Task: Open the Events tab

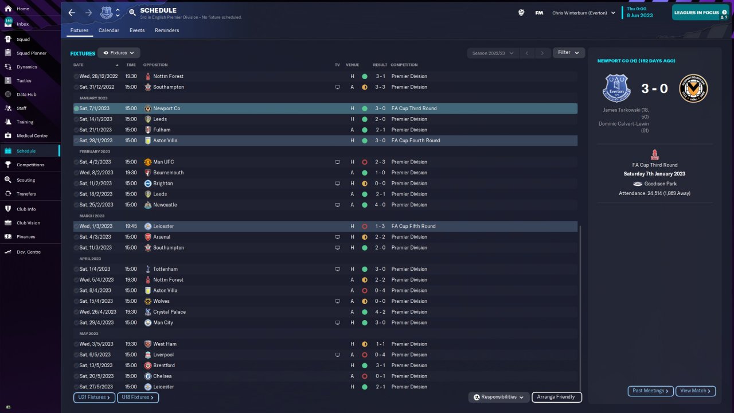Action: [x=137, y=30]
